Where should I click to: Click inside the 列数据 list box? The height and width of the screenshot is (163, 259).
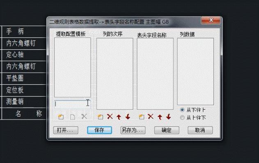[x=195, y=71]
